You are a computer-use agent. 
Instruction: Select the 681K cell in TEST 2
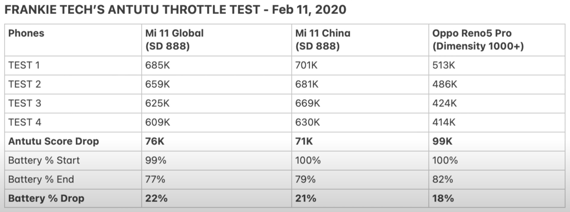pos(307,84)
